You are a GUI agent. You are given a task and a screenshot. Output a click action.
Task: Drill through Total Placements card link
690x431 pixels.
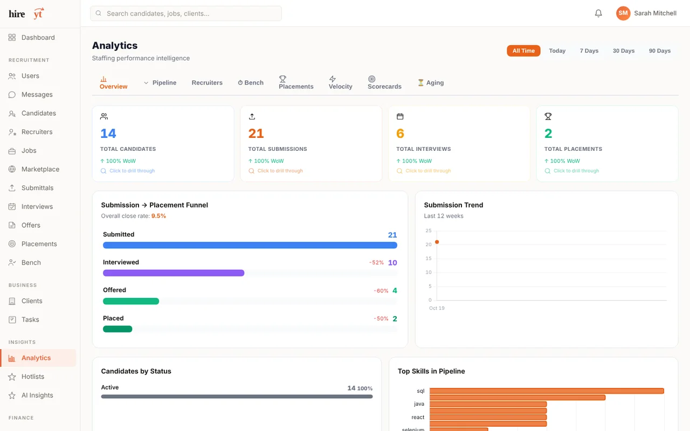click(x=572, y=171)
